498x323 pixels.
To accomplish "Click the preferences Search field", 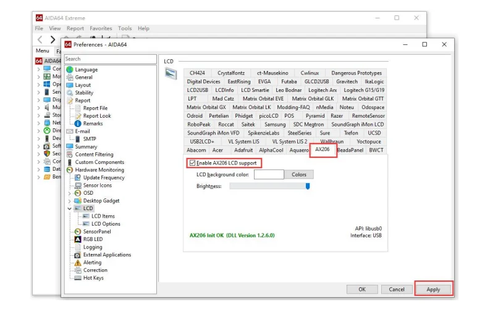I will tap(110, 59).
